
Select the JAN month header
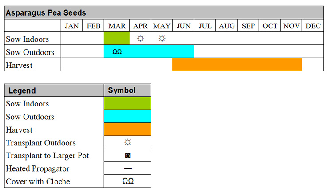point(72,26)
